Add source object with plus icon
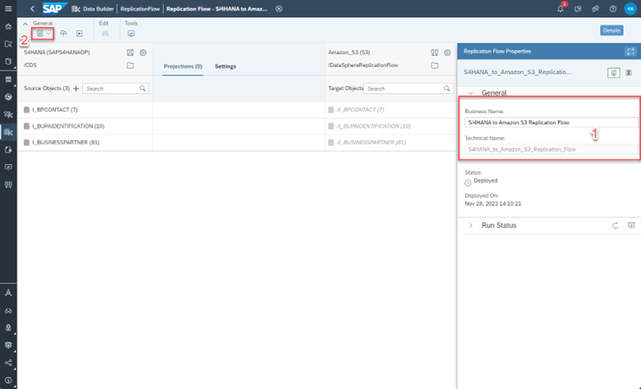 tap(76, 88)
